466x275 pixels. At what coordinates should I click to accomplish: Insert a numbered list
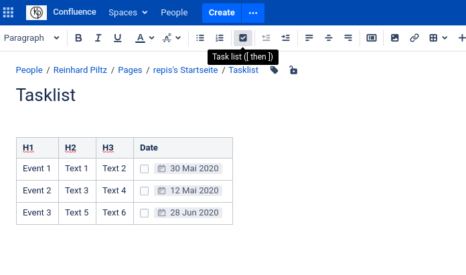pos(220,38)
